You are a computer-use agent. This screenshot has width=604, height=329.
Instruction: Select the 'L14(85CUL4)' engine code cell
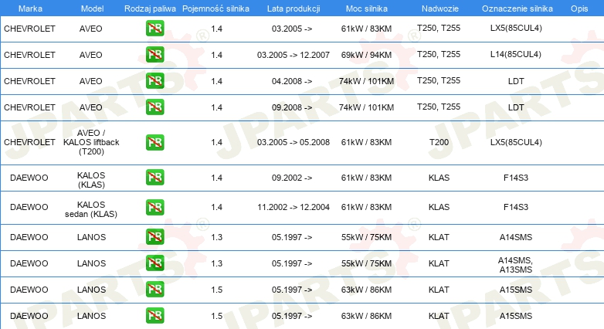[x=516, y=54]
